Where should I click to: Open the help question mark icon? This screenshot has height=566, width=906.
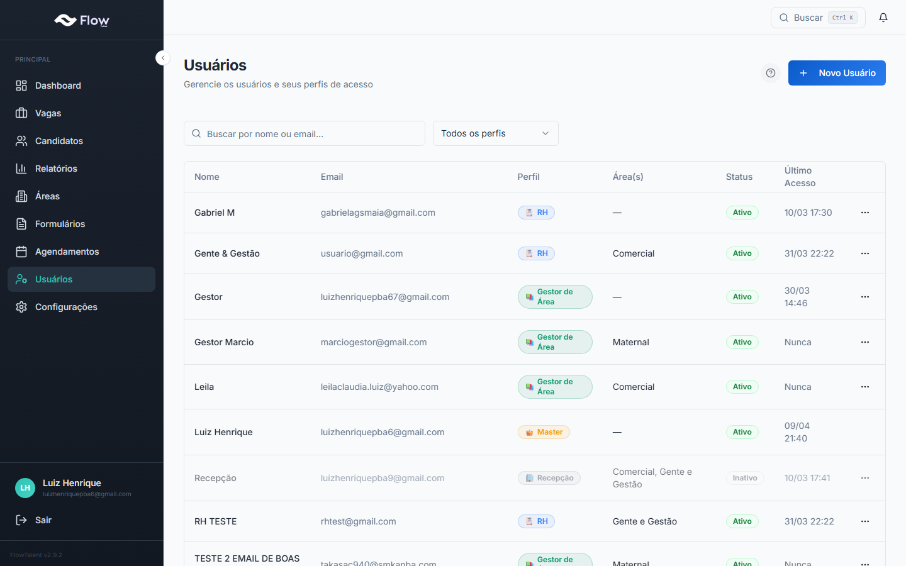[771, 73]
